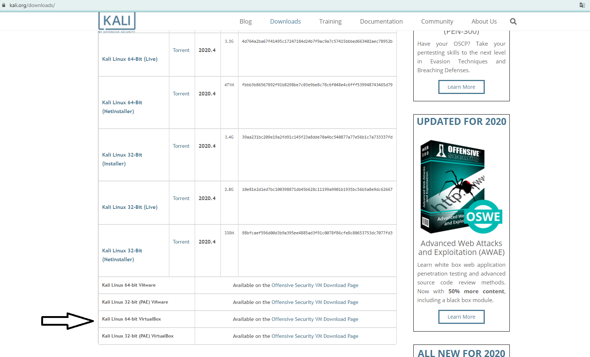590x357 pixels.
Task: Click the OSWE product box image
Action: pos(461,187)
